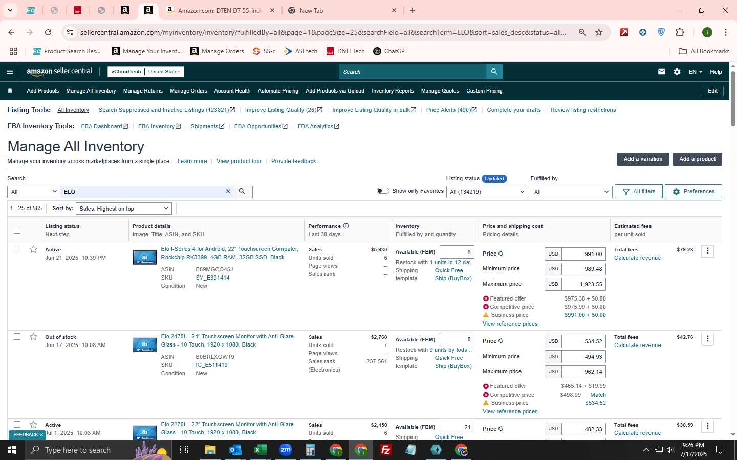Open View reference prices for Elo I-Series 4

(510, 324)
